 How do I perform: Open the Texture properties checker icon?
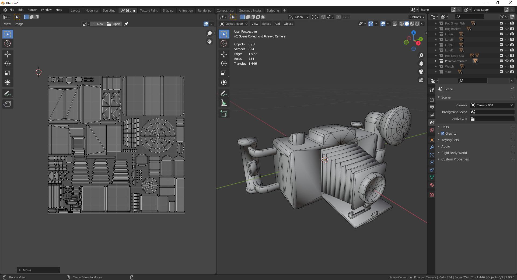click(432, 195)
